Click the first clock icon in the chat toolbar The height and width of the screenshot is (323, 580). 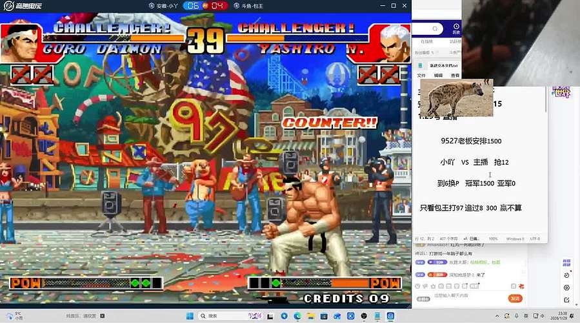click(417, 286)
